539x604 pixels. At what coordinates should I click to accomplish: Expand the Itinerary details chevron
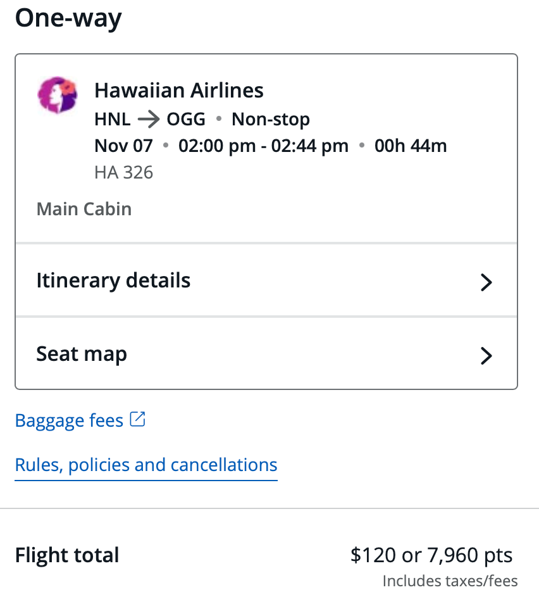click(486, 282)
